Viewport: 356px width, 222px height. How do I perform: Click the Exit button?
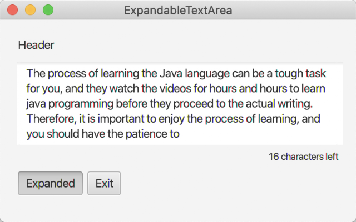coord(104,183)
